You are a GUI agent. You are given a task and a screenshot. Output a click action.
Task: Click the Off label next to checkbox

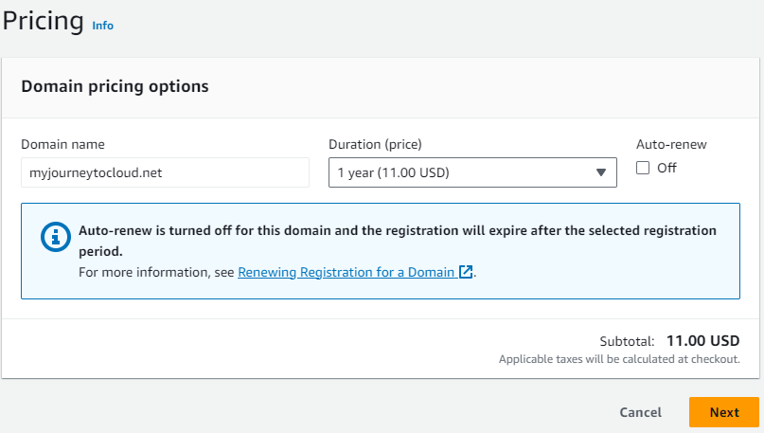click(666, 168)
